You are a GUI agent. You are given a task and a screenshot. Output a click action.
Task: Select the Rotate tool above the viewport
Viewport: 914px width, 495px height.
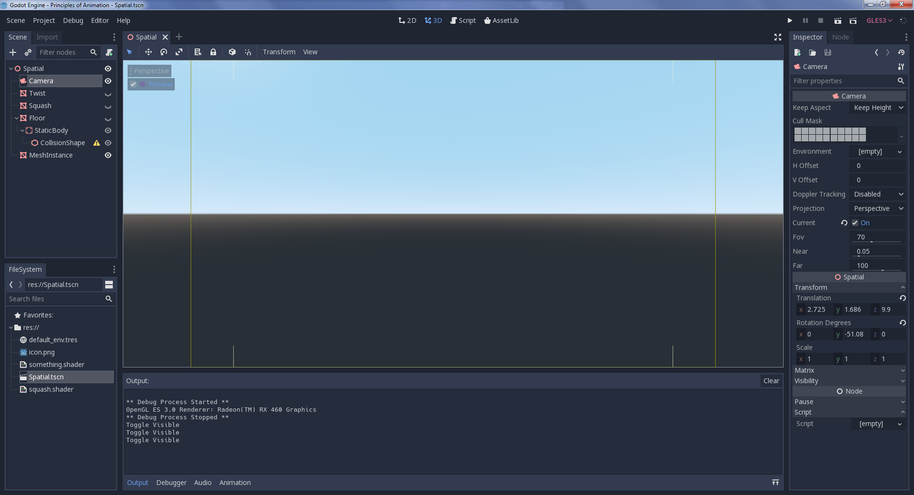[163, 52]
